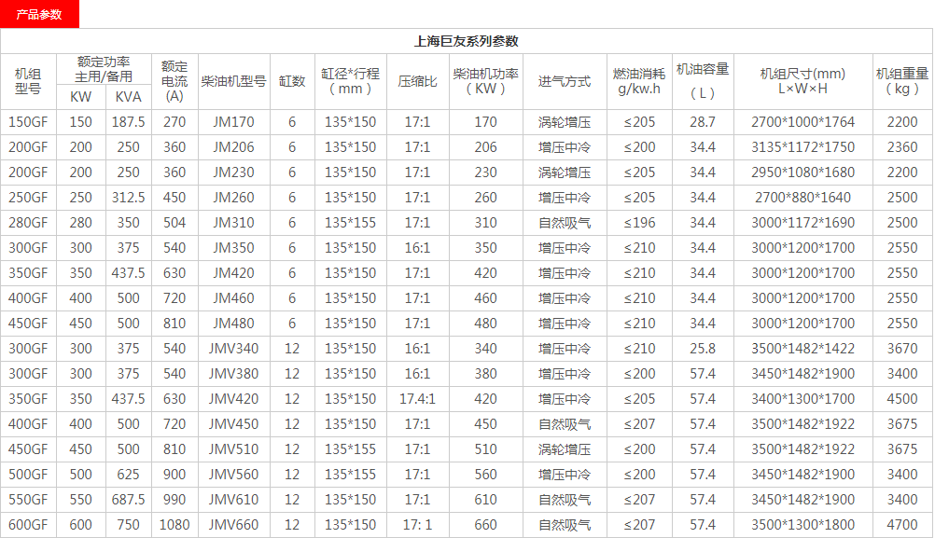Select the 燃油消耗 g/kw.h header

(x=639, y=81)
